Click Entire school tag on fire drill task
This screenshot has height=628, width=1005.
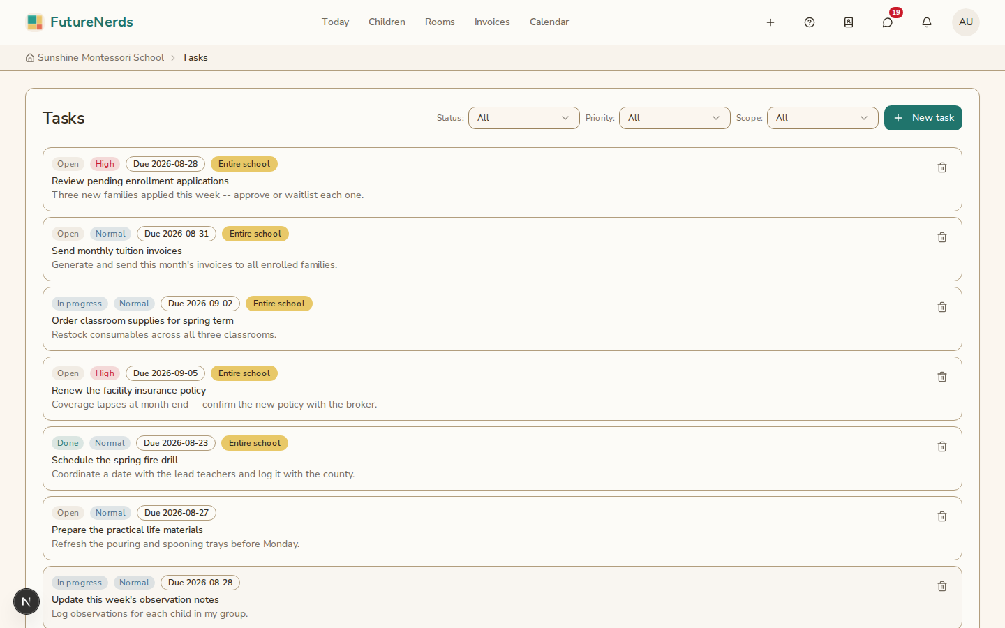tap(255, 443)
